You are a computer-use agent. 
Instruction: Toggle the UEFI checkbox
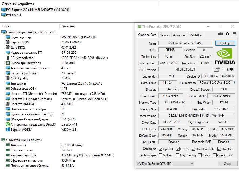coord(224,70)
